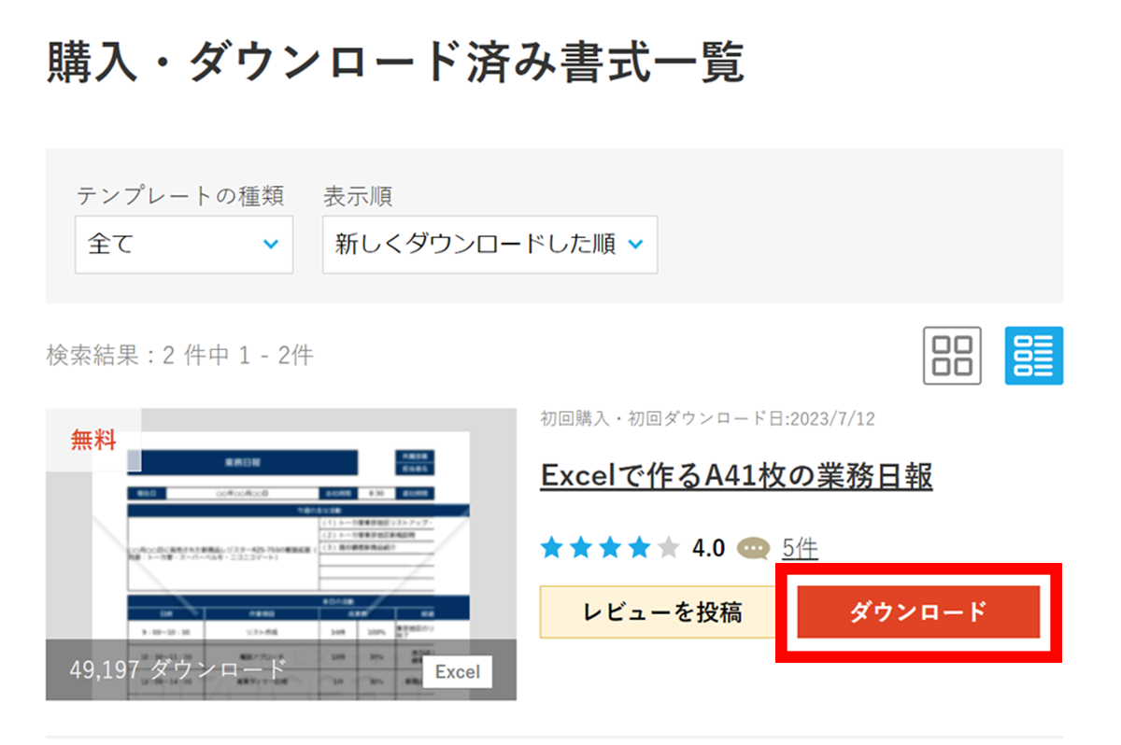1121x745 pixels.
Task: Click the review comment bubble icon
Action: tap(754, 548)
